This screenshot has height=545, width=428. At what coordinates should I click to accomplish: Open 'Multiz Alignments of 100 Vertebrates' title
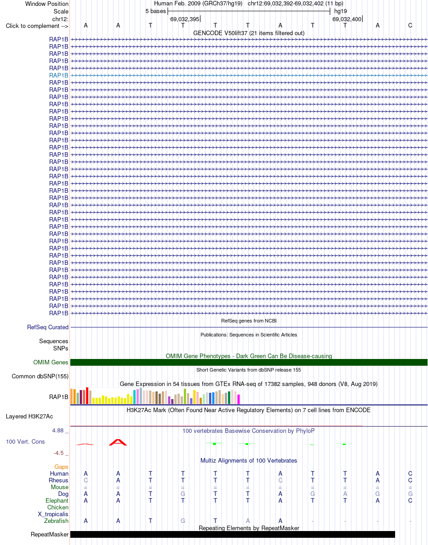coord(249,460)
